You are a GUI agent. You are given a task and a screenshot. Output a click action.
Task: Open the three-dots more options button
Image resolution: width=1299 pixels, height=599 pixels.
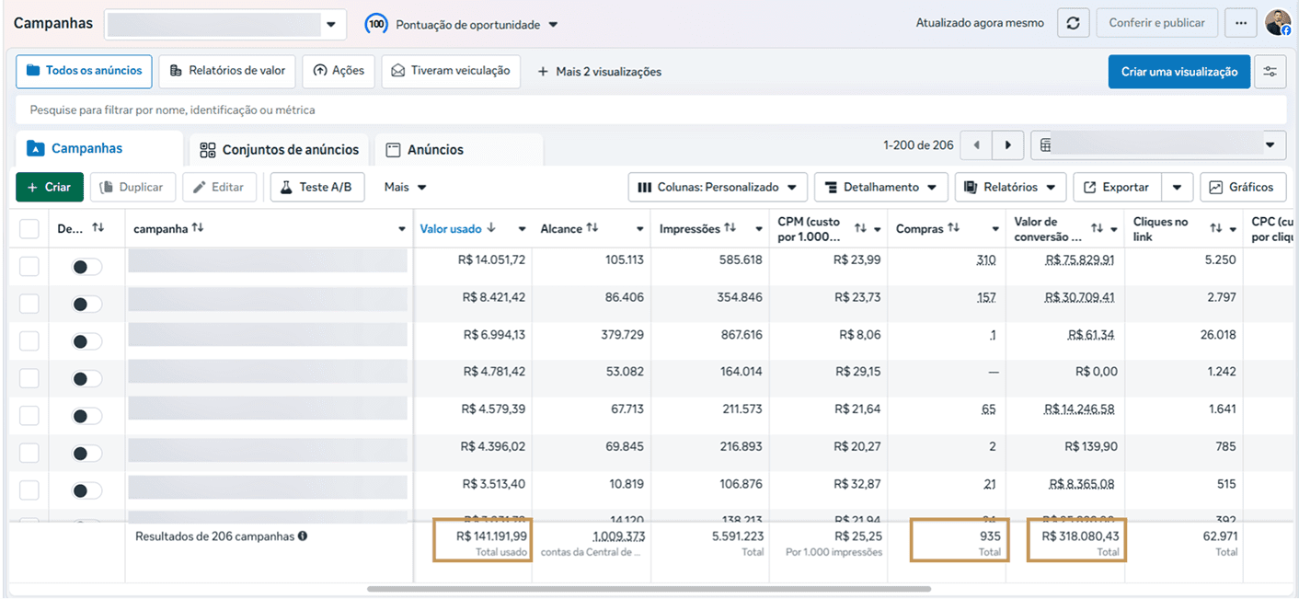1241,23
